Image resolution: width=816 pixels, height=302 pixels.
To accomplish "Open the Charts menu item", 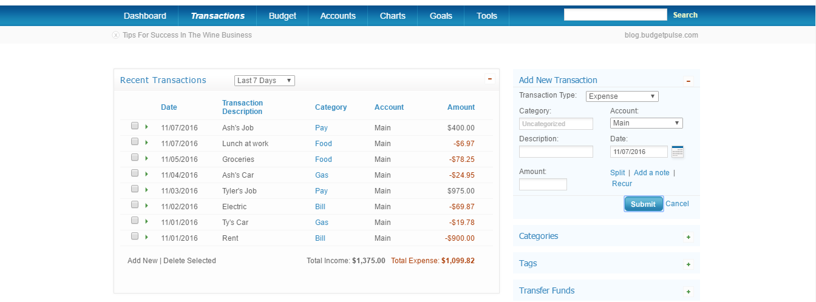I will pos(392,16).
